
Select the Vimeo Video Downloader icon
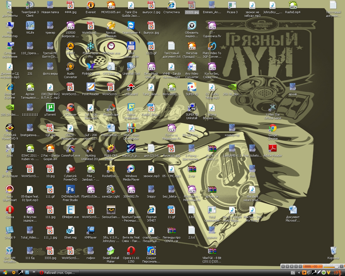131,132
